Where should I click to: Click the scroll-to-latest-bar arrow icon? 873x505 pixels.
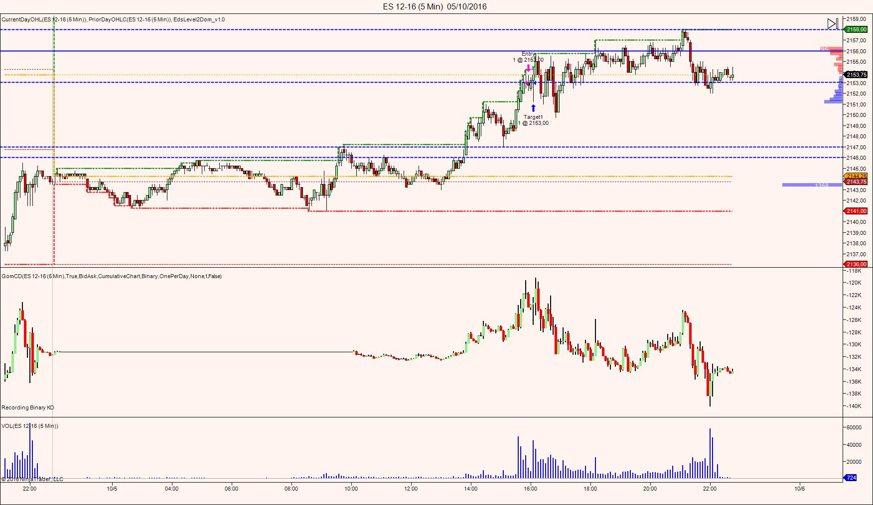[833, 23]
